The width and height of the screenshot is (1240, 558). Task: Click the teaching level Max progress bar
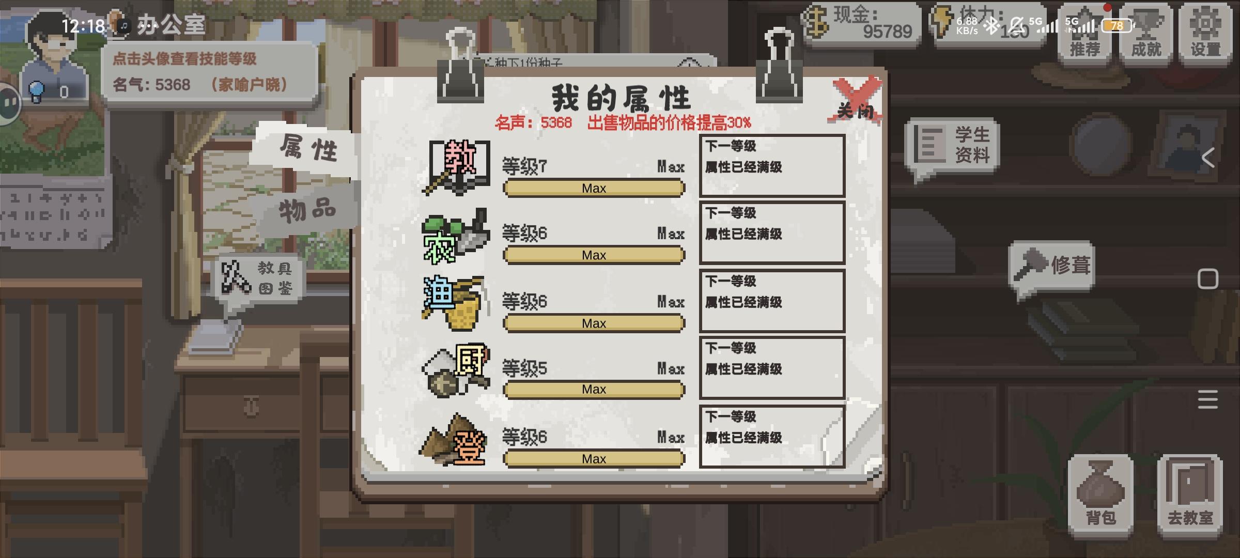coord(594,188)
